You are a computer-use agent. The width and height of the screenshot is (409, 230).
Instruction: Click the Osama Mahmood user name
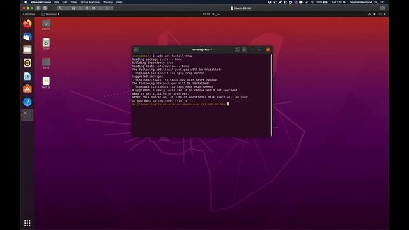(x=360, y=2)
